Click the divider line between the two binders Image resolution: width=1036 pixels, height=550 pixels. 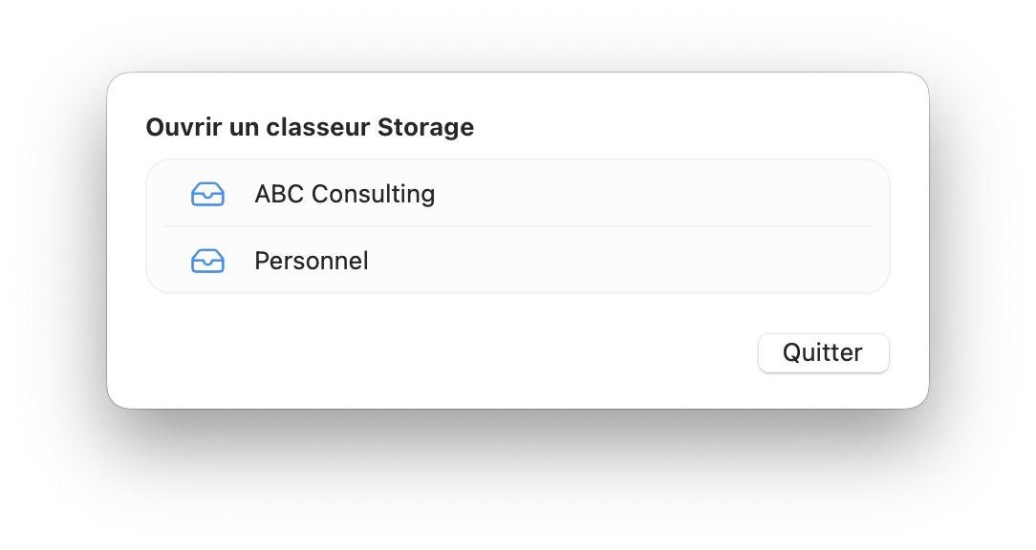517,226
